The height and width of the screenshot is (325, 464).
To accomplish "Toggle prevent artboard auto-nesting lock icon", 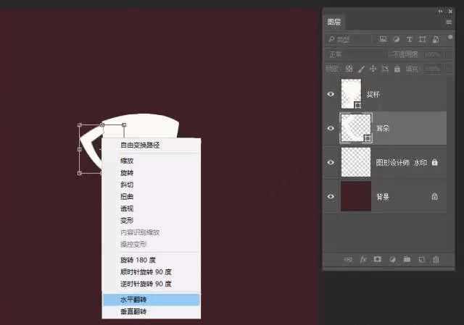I will coord(385,69).
